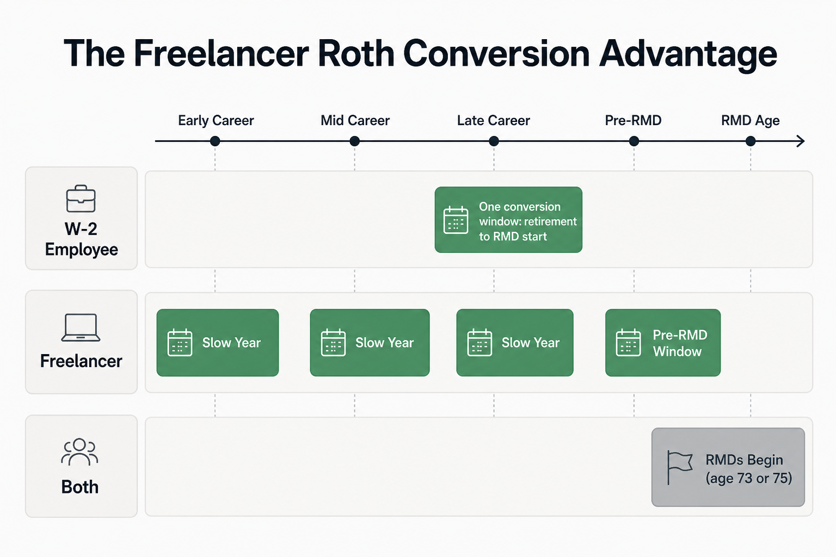Select the "RMDs Begin (age 73 or 75)" text
This screenshot has height=557, width=836.
(749, 469)
